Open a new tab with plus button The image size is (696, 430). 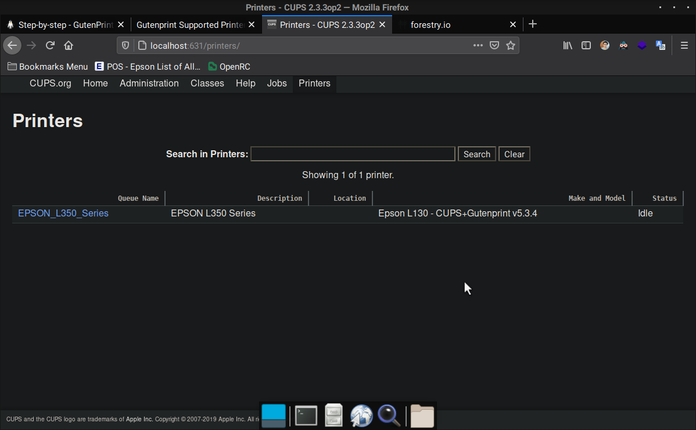(x=533, y=24)
